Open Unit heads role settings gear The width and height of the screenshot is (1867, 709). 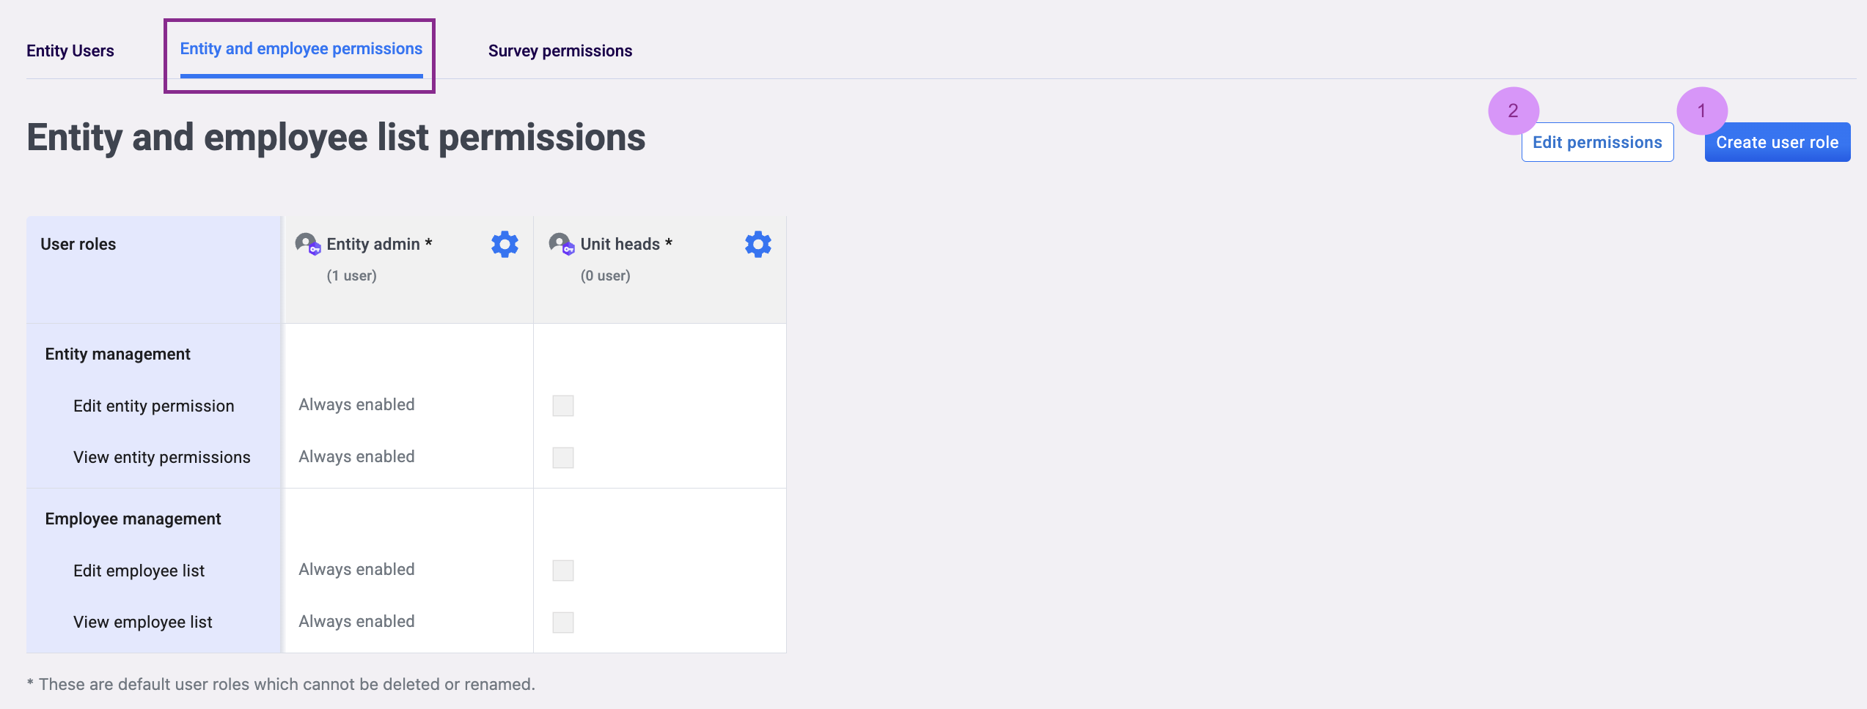coord(758,244)
